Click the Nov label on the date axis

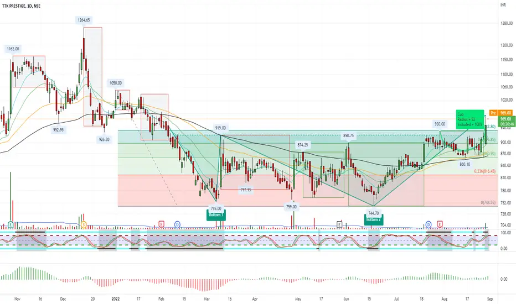coord(18,299)
